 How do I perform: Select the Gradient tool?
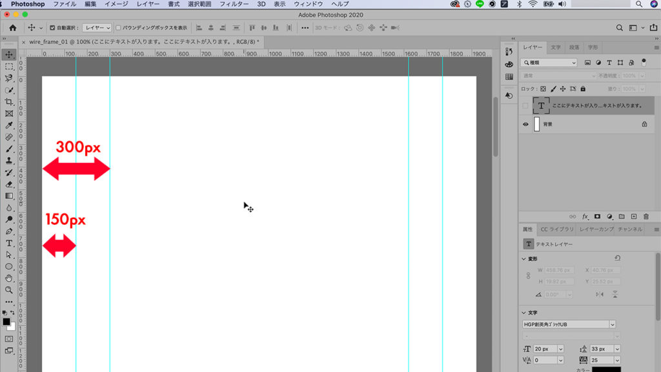tap(9, 196)
